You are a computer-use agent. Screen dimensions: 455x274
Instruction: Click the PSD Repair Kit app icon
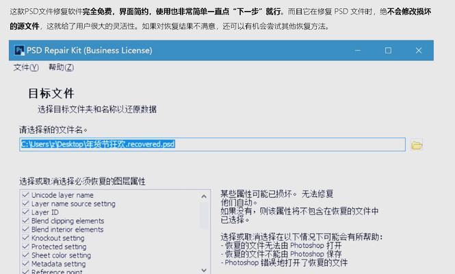19,51
